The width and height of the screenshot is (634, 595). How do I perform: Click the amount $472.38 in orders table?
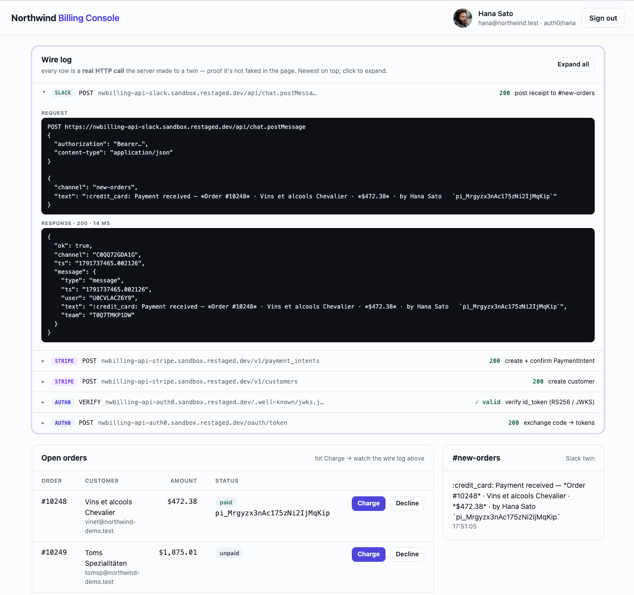182,501
